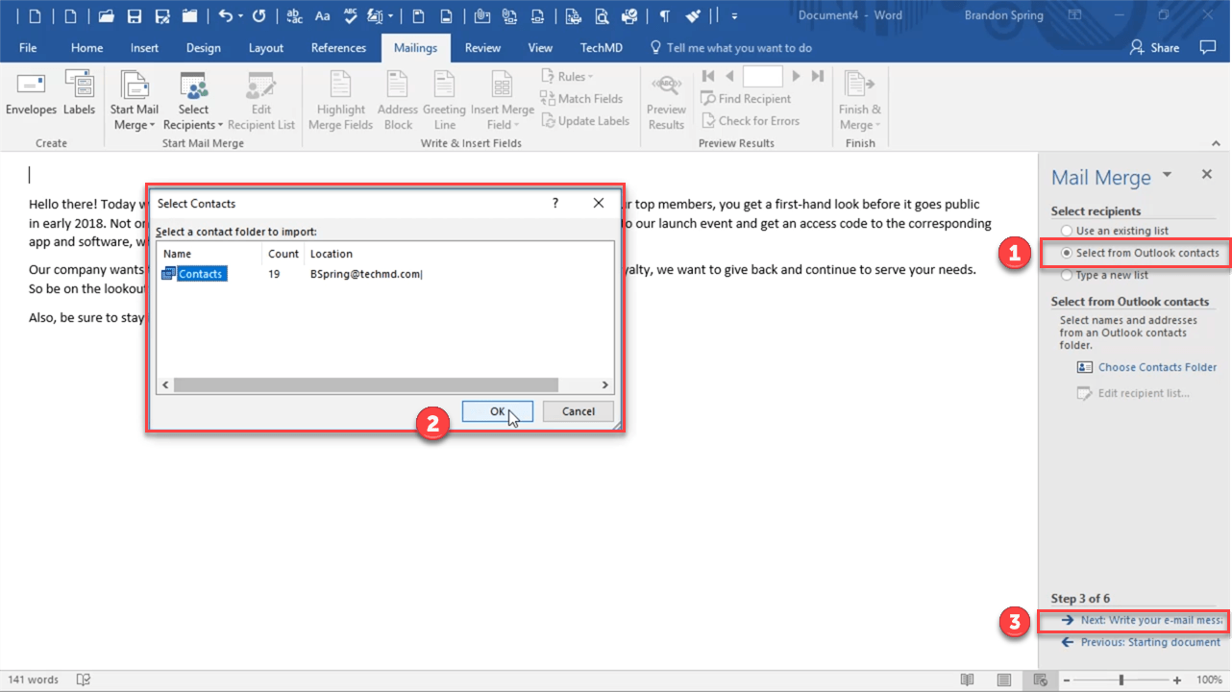Undo the last action
Screen dimensions: 1232x692
225,15
